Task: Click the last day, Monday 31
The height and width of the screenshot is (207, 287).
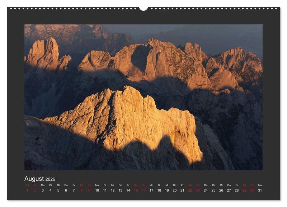Action: point(260,190)
